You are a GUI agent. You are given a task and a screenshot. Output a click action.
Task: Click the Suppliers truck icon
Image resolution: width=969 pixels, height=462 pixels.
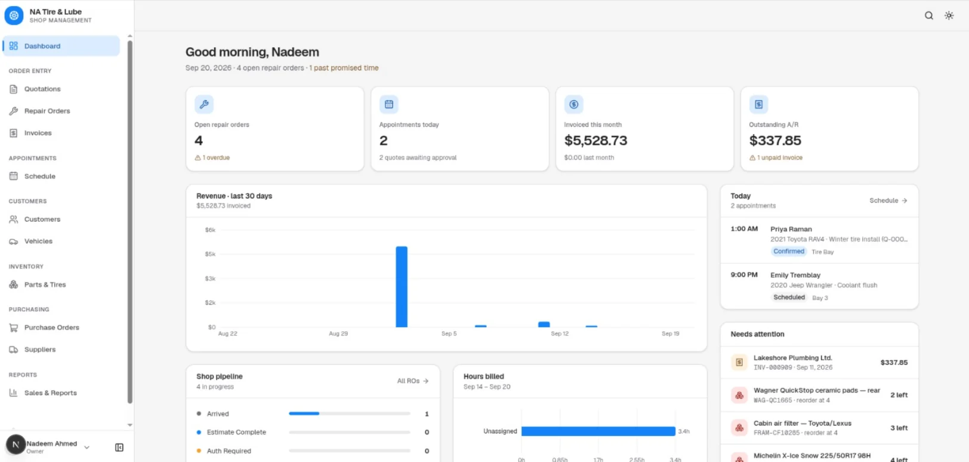[x=14, y=349]
